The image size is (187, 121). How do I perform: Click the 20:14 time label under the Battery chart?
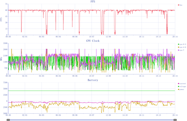pyautogui.click(x=175, y=115)
